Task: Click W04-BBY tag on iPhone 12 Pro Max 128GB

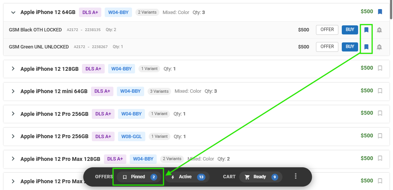Action: pyautogui.click(x=143, y=159)
